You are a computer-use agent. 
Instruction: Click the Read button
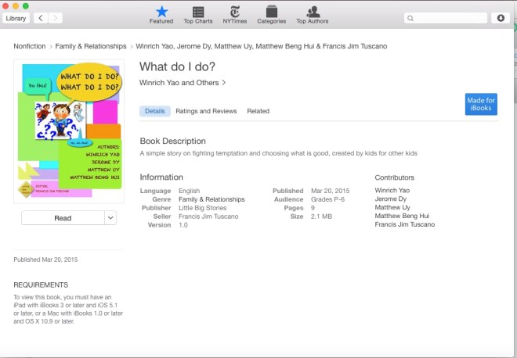(x=63, y=218)
